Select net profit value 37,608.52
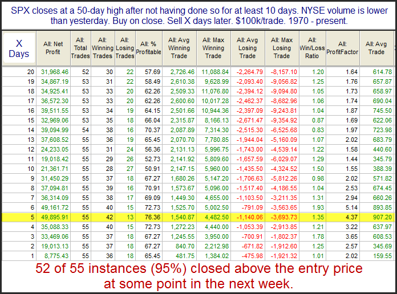This screenshot has width=397, height=294. (55, 140)
